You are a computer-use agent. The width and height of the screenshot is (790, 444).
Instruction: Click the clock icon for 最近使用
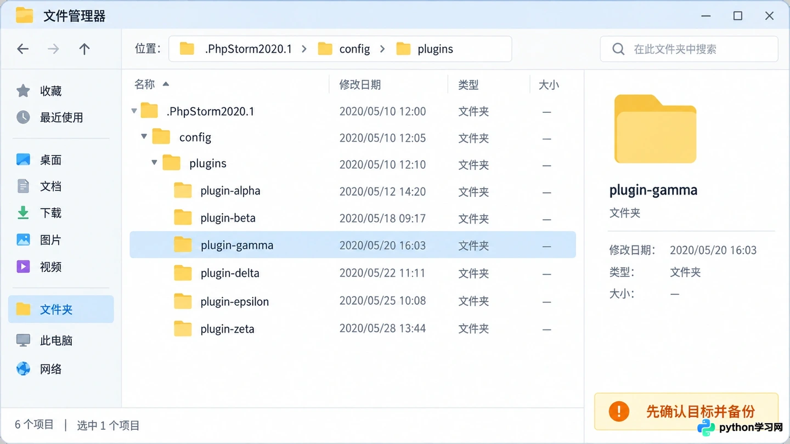coord(23,117)
